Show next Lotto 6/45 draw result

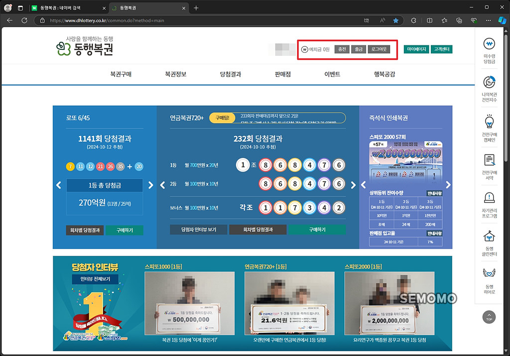click(x=150, y=185)
